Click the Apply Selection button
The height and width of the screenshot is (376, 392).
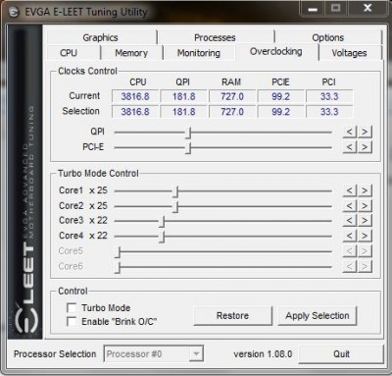click(318, 316)
